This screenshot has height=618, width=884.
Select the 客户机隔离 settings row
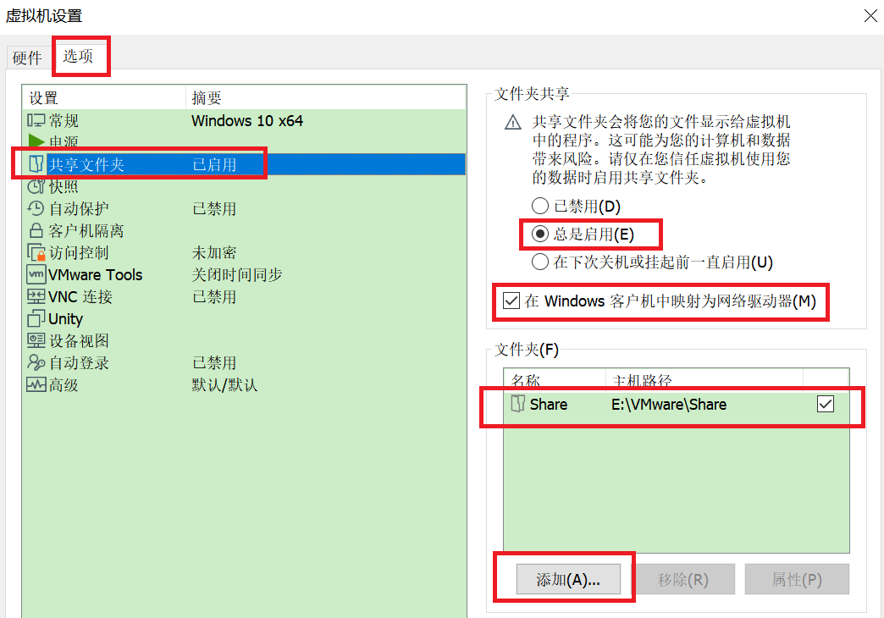(244, 230)
